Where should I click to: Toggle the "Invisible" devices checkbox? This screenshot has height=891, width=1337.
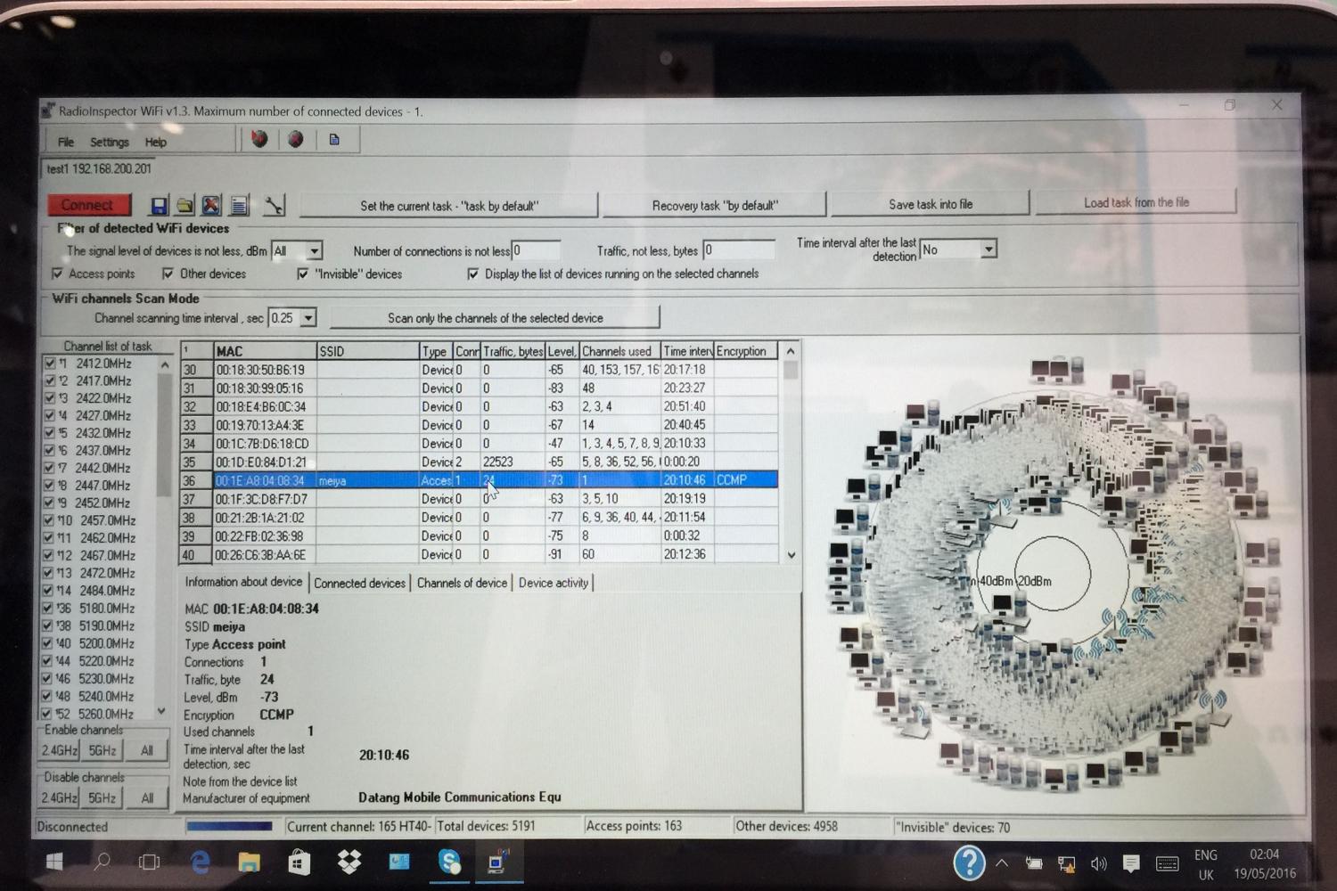pos(303,274)
